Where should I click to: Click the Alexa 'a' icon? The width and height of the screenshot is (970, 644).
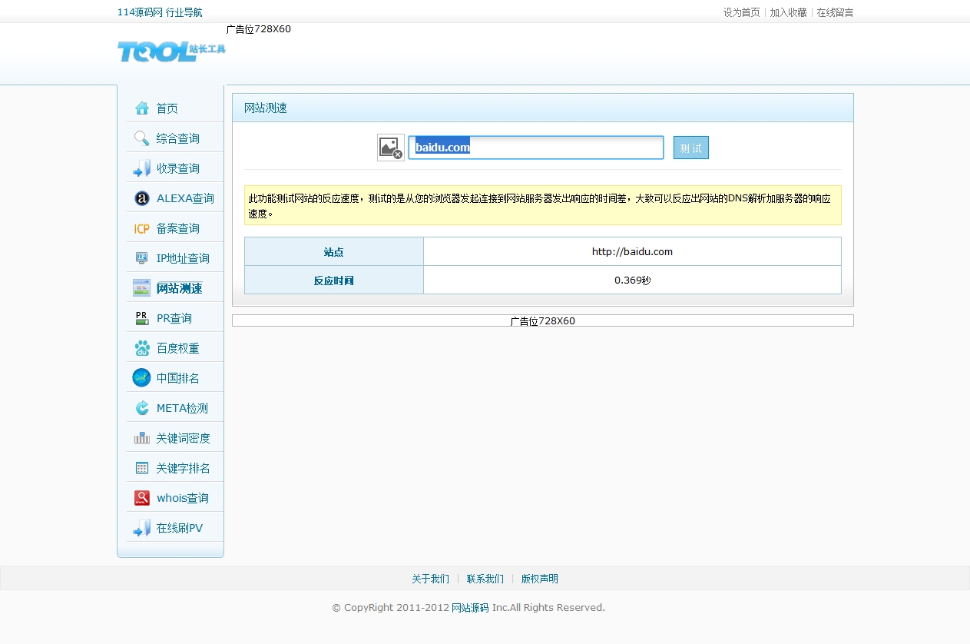pyautogui.click(x=142, y=198)
